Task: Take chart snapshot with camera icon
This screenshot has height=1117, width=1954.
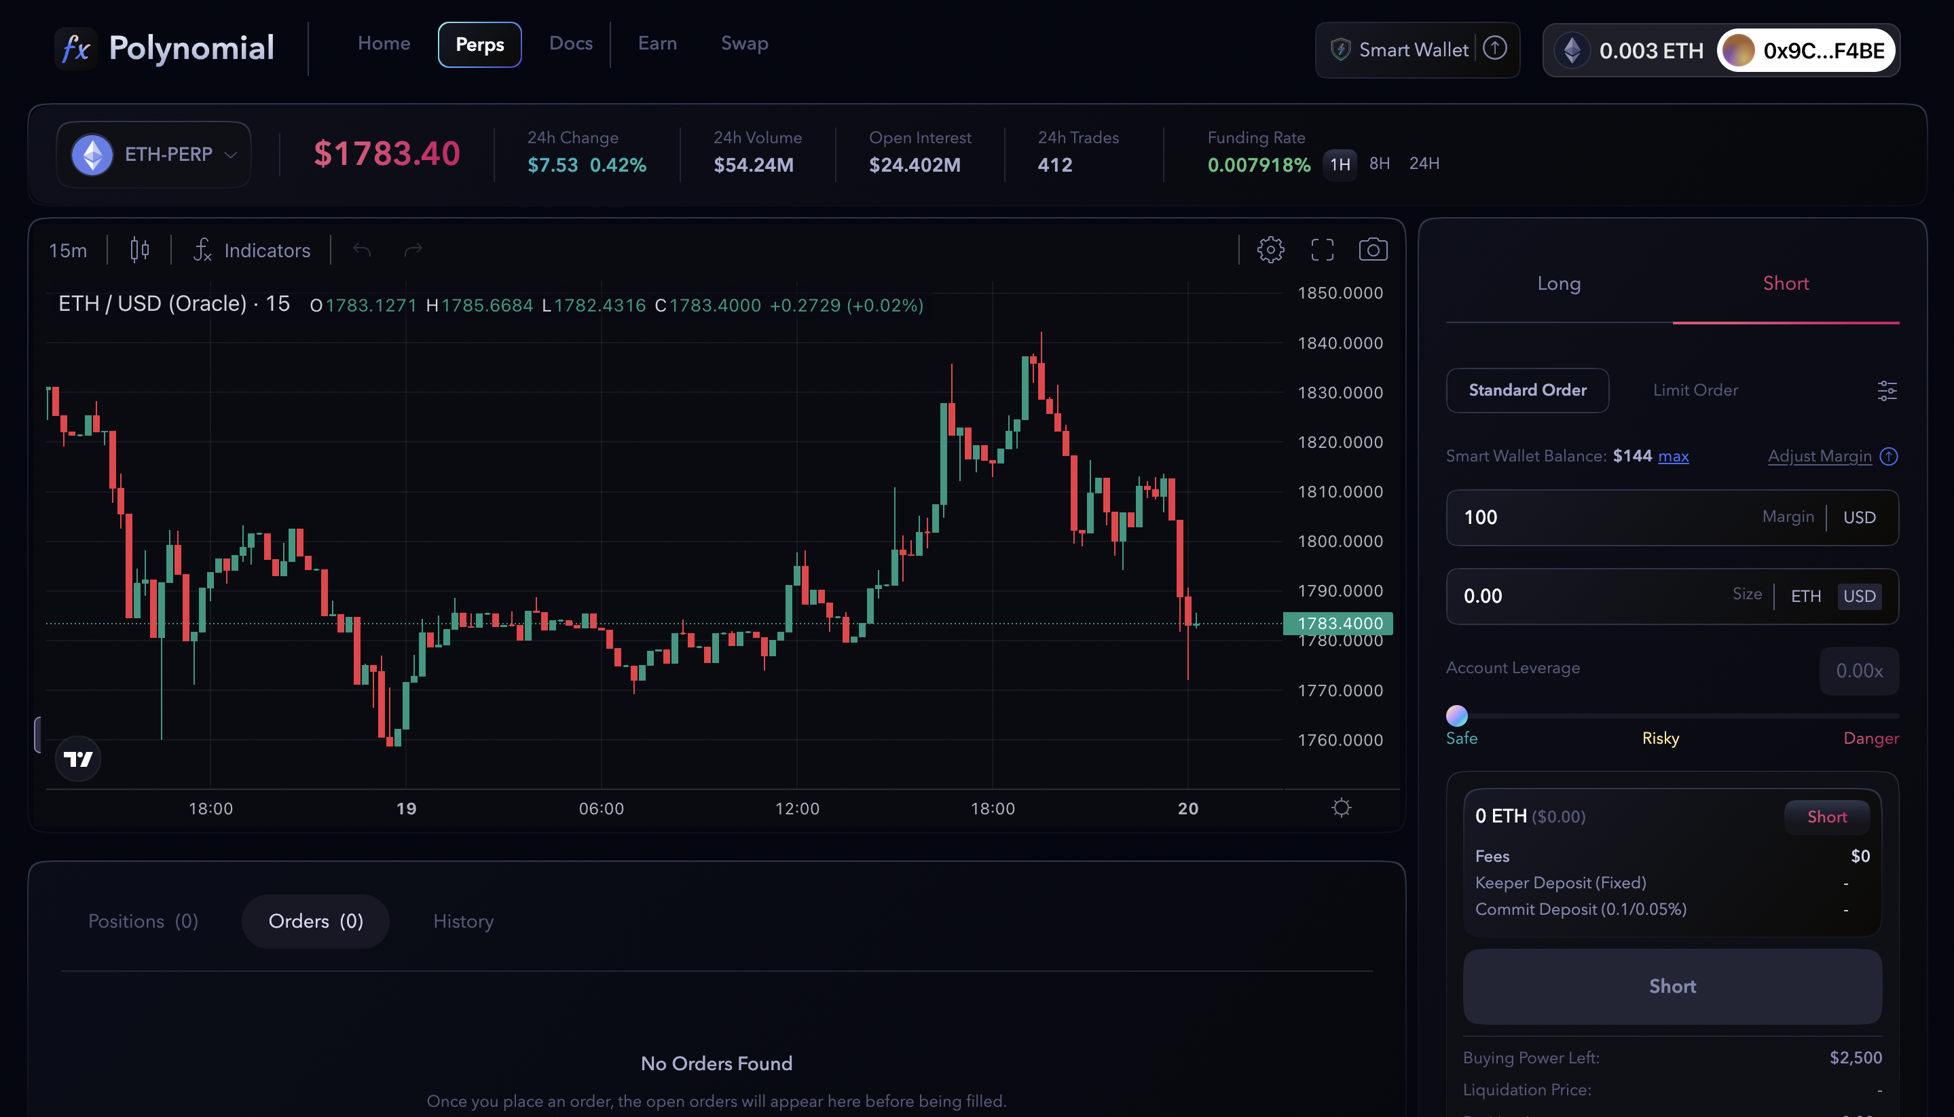Action: [x=1372, y=249]
